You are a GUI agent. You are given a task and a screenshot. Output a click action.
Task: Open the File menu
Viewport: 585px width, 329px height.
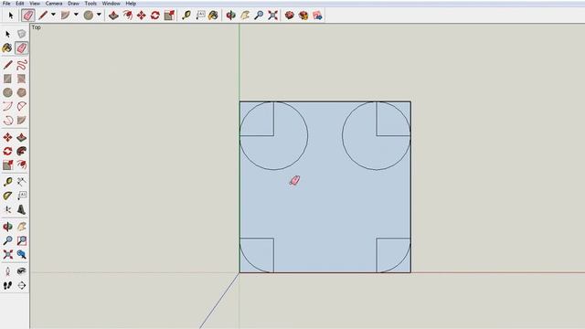pyautogui.click(x=6, y=4)
